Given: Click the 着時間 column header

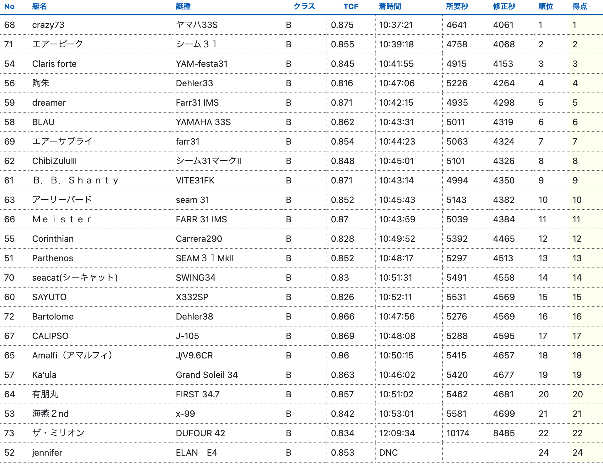Looking at the screenshot, I should (x=390, y=6).
